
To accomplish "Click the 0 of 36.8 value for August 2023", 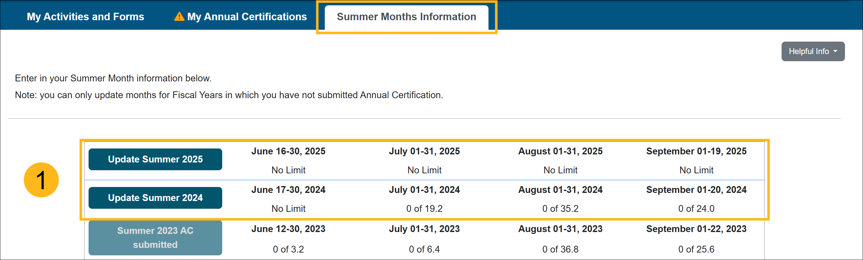I will point(560,249).
